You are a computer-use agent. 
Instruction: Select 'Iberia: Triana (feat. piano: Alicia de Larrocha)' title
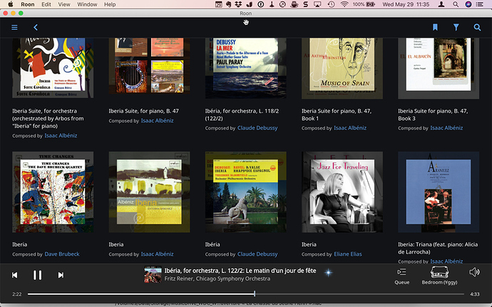coord(438,248)
